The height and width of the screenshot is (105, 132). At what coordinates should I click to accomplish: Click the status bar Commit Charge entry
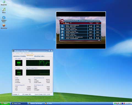tap(42, 94)
